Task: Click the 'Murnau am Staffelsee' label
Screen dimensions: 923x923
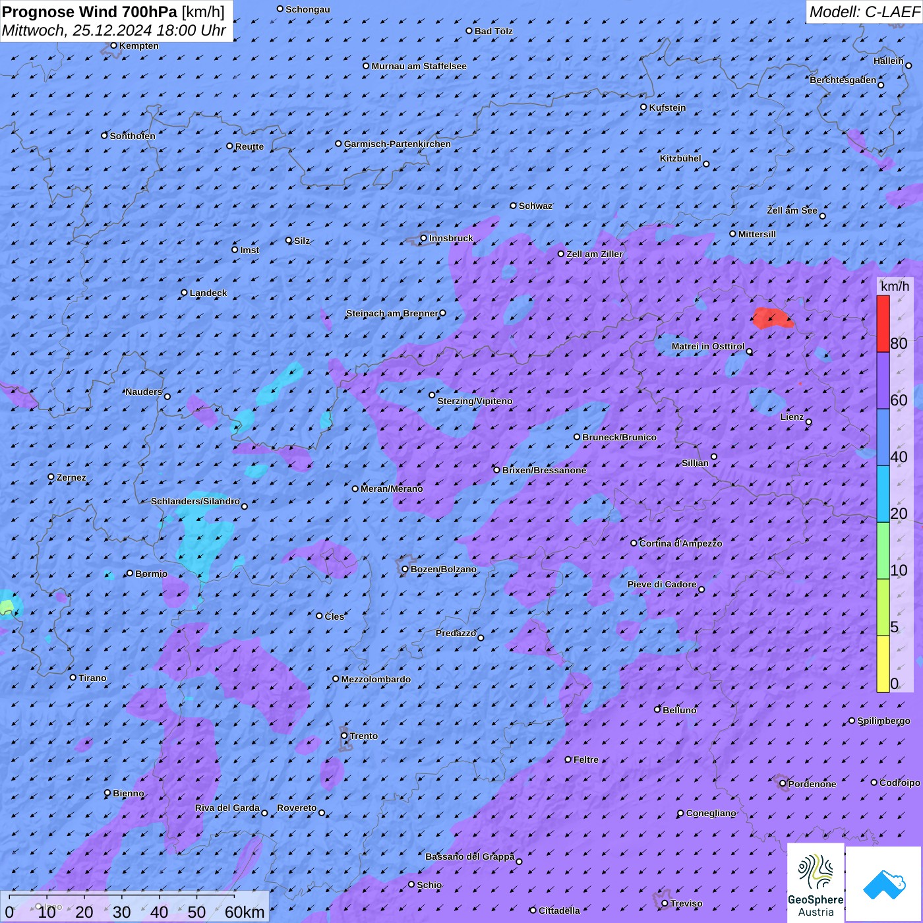Action: tap(419, 66)
